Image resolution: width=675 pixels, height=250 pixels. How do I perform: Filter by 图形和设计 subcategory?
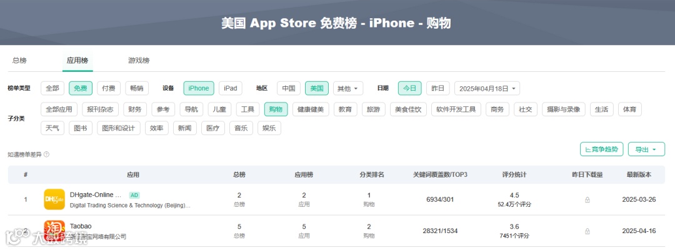point(118,128)
